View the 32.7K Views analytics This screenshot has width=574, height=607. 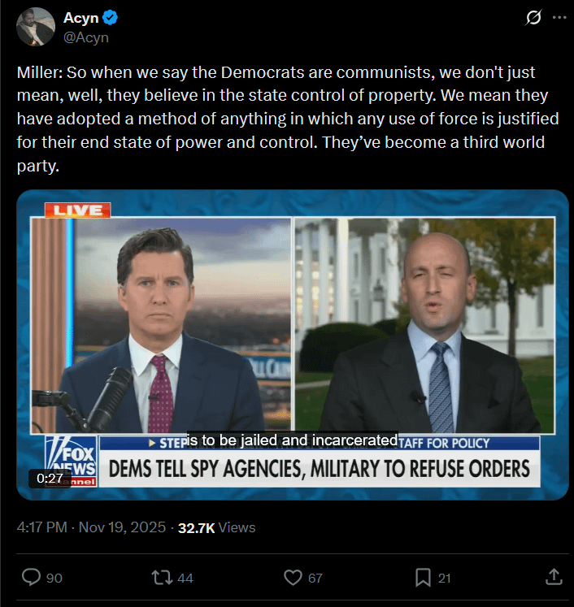(216, 527)
